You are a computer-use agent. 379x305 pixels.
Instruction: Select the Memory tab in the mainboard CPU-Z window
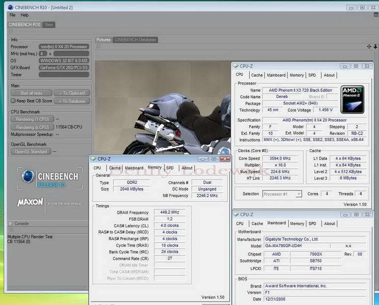[x=297, y=224]
